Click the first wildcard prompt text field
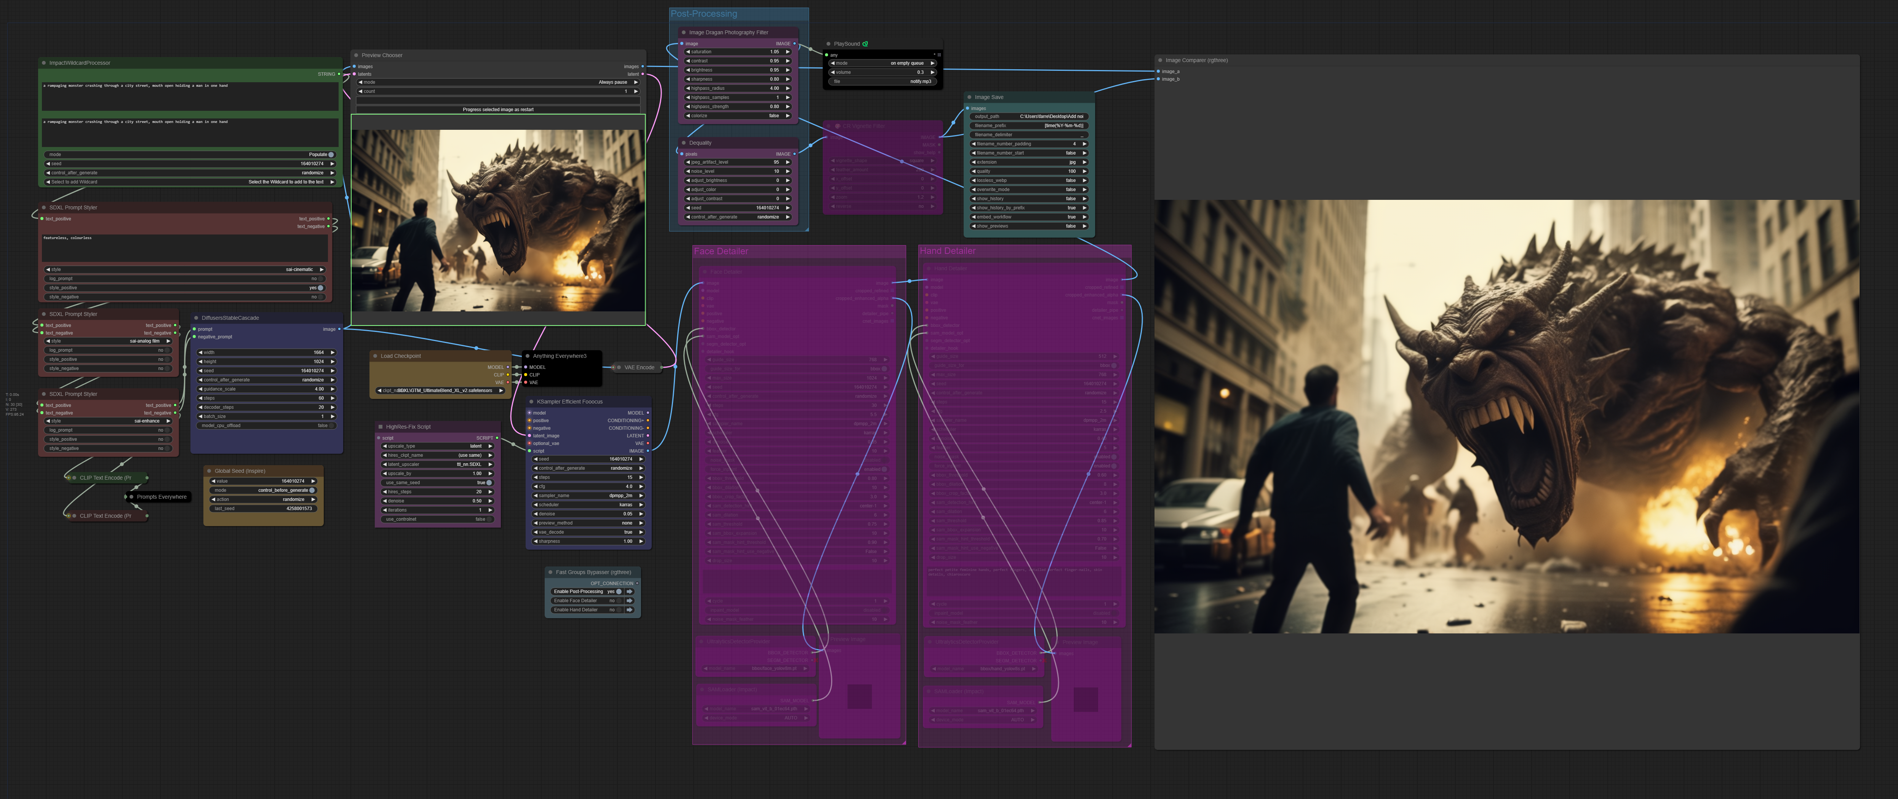 [190, 96]
